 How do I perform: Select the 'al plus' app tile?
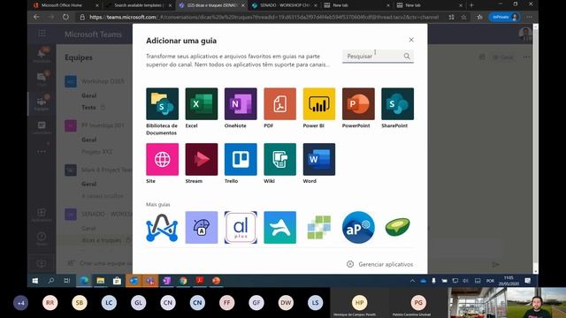[241, 228]
